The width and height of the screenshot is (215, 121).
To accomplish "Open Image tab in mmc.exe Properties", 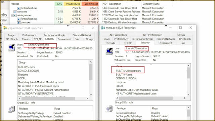I will click(x=107, y=39).
